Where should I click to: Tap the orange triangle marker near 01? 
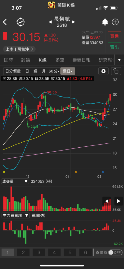[76, 171]
